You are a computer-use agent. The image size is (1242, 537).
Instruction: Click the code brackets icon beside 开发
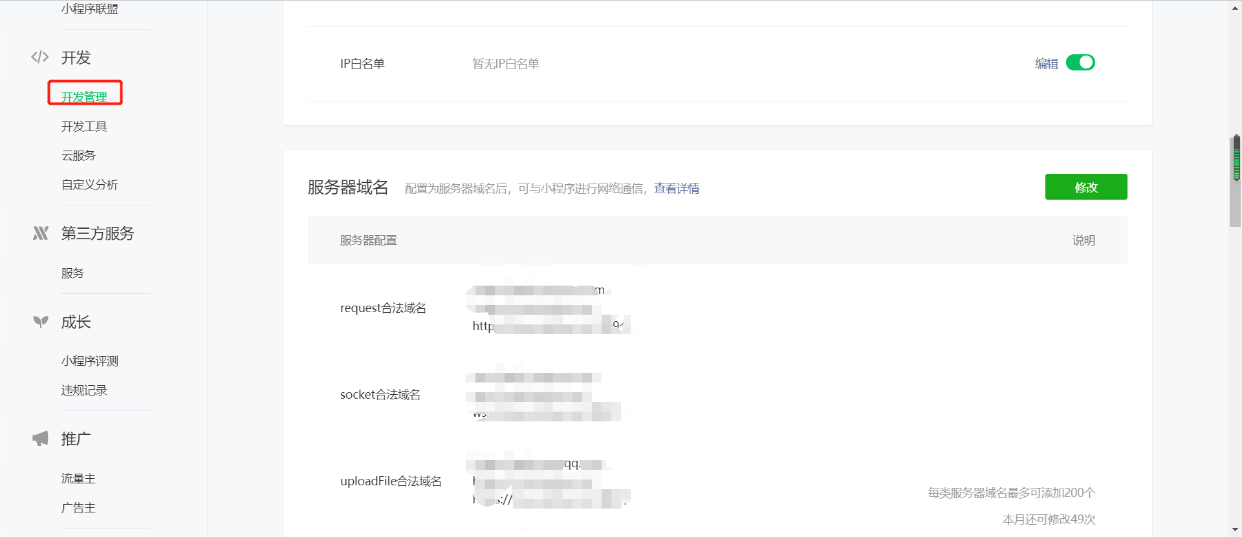[40, 57]
